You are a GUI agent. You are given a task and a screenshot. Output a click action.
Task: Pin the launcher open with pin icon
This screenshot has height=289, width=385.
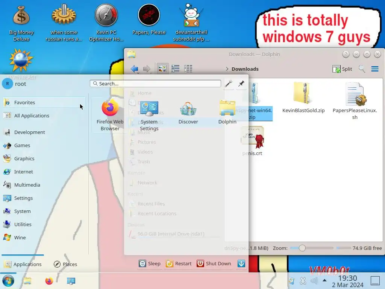(241, 84)
